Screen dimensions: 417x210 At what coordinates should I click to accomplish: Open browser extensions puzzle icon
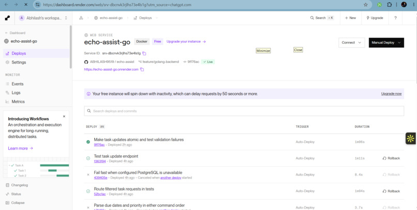[390, 5]
